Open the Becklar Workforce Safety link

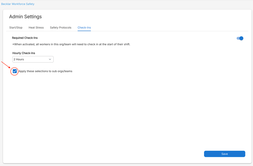(18, 4)
